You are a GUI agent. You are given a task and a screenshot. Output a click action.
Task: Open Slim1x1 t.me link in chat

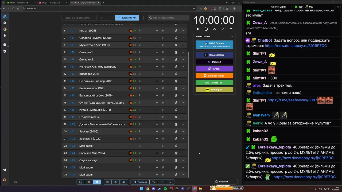pos(292,100)
